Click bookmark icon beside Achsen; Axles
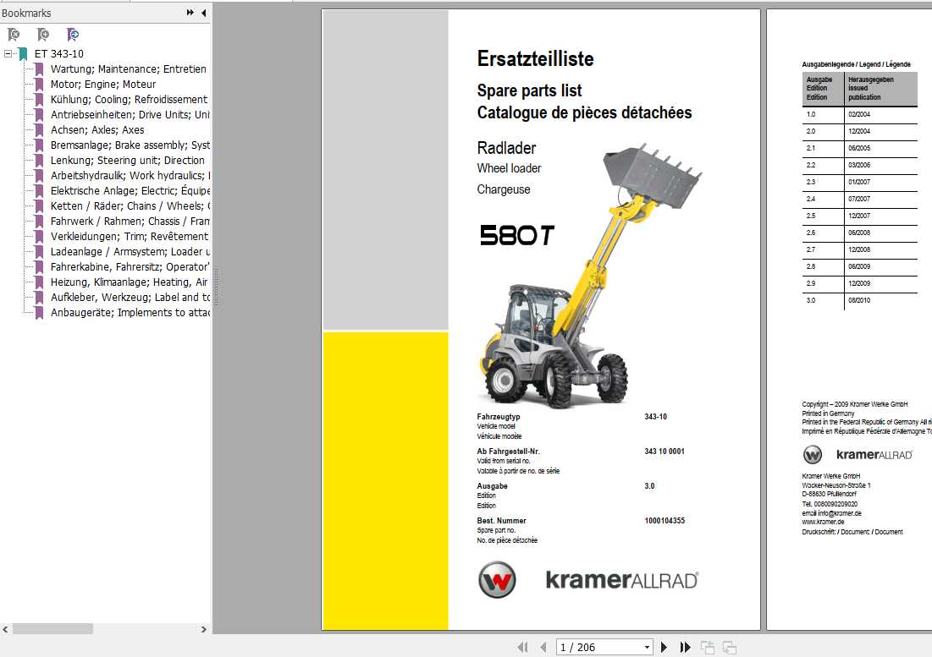Screen dimensions: 932x657 [39, 130]
